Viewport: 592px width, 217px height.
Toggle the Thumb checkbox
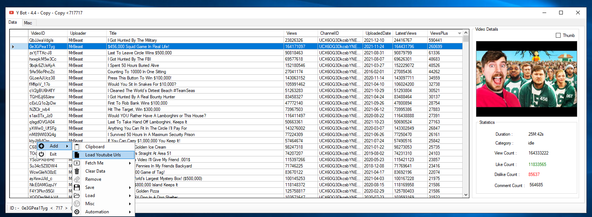[x=558, y=35]
